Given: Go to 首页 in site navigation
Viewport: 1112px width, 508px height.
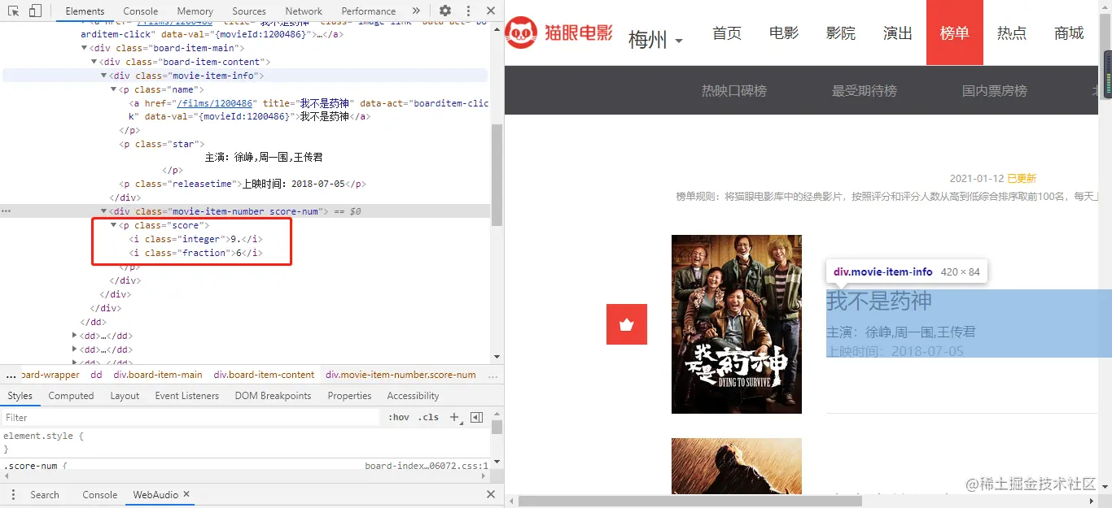Looking at the screenshot, I should point(727,33).
